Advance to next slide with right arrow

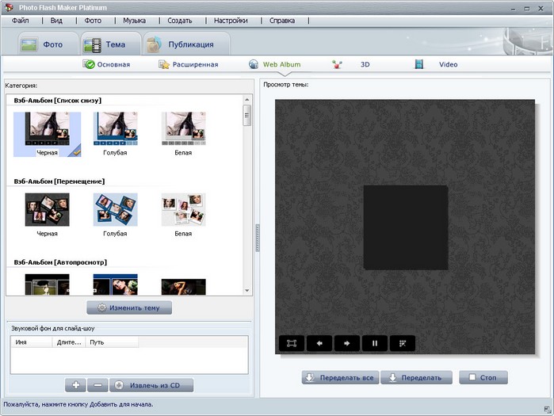coord(346,343)
